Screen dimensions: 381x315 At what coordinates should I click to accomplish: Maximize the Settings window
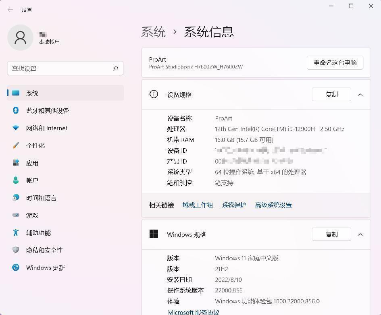(351, 6)
